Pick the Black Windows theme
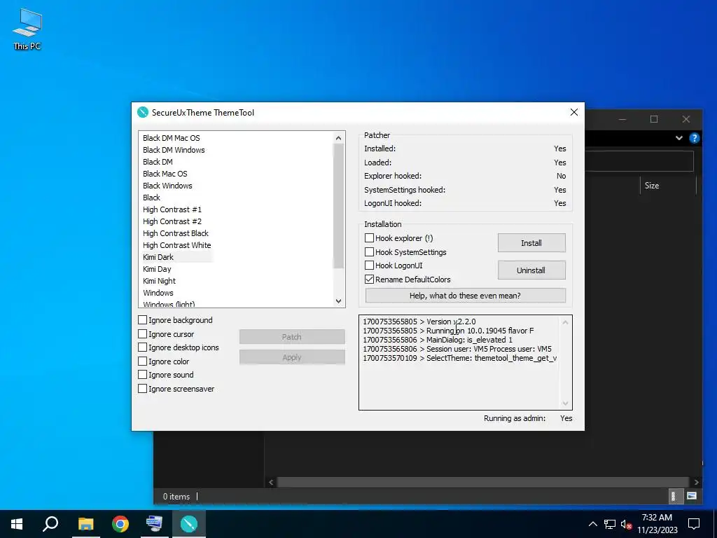 tap(167, 185)
